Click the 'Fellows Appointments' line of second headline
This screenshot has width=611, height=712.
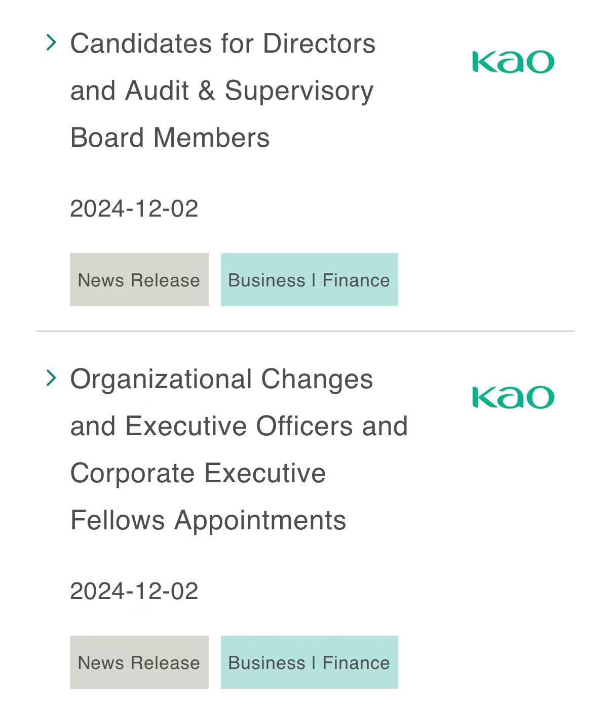[x=208, y=520]
